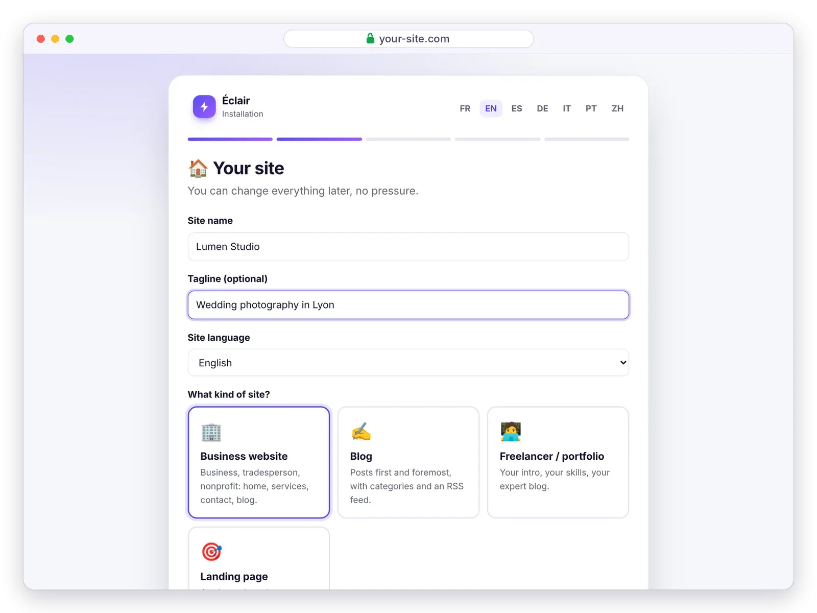Select the Landing page option
The image size is (817, 613).
tap(259, 558)
